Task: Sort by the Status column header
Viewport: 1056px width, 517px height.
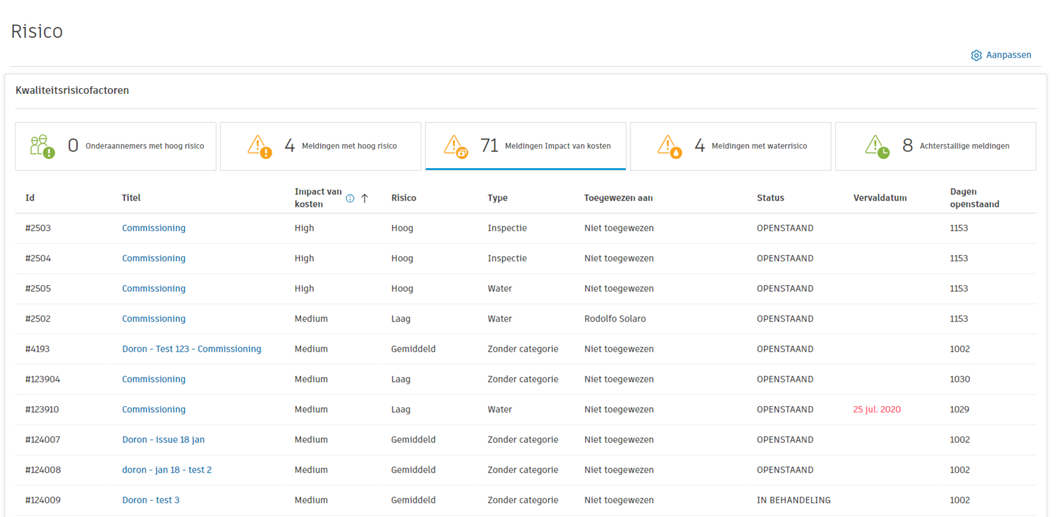Action: (770, 198)
